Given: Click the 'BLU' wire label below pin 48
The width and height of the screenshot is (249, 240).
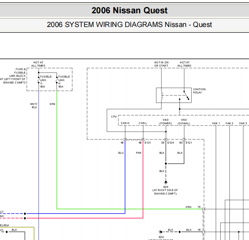Looking at the screenshot, I should 121,153.
